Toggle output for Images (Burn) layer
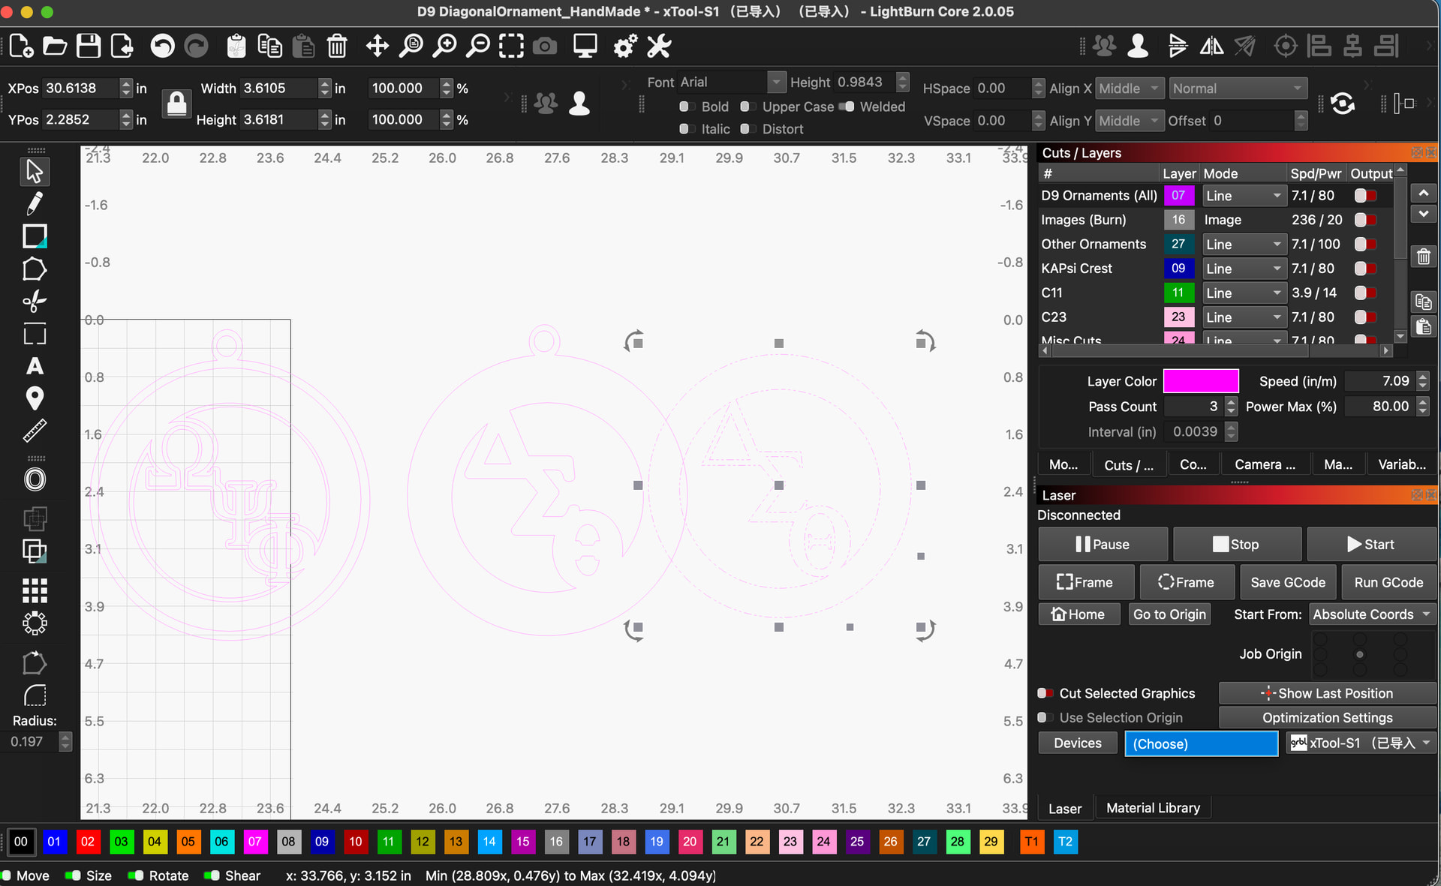The height and width of the screenshot is (886, 1441). (1364, 220)
